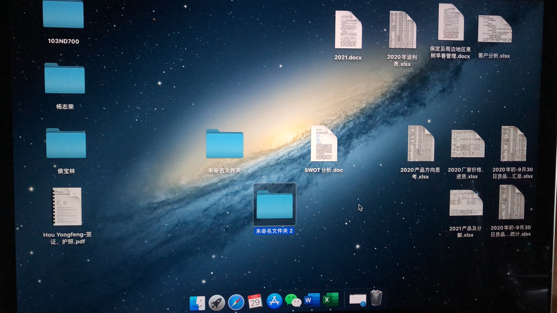The width and height of the screenshot is (557, 313).
Task: Launch Launchpad rocket icon in Dock
Action: [x=217, y=302]
